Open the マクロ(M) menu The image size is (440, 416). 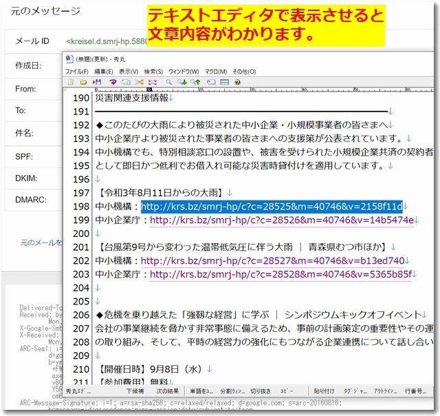[216, 72]
